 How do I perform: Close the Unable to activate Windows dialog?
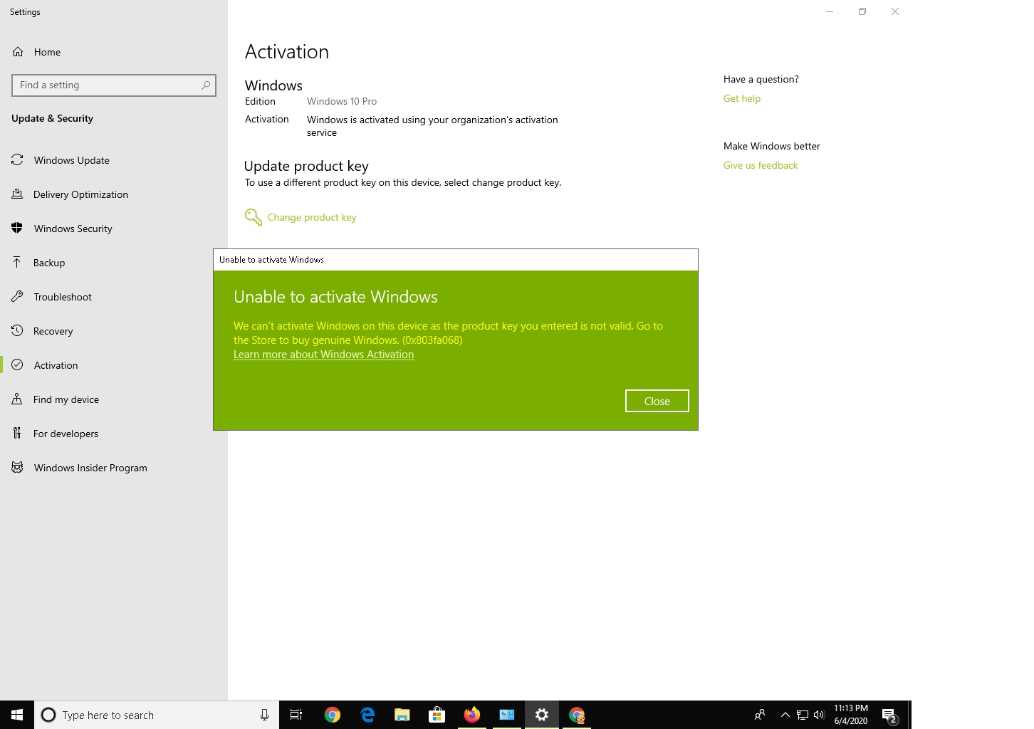[x=656, y=400]
